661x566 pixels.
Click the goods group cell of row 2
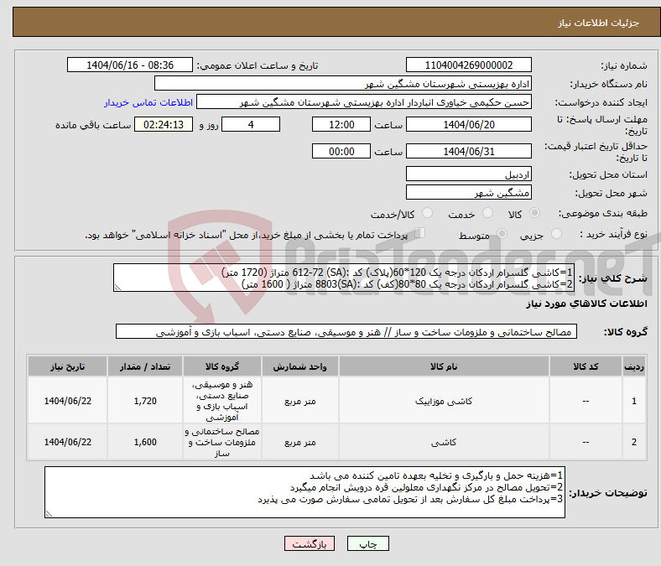[x=222, y=442]
